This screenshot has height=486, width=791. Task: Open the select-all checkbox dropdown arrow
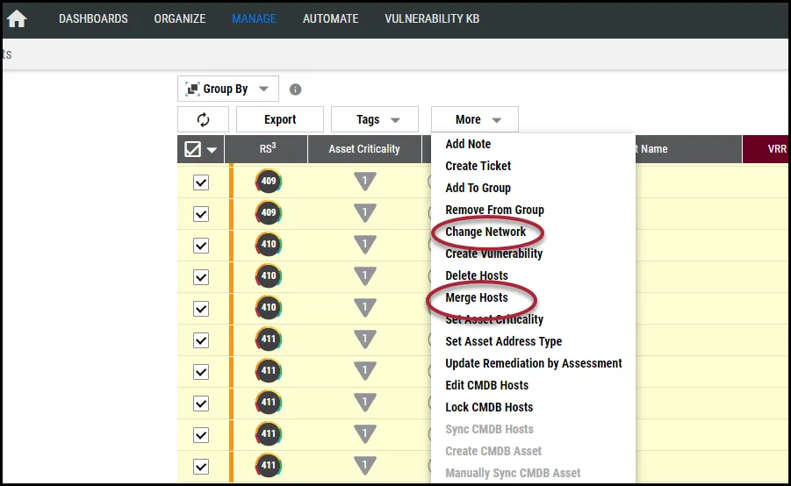click(x=212, y=150)
